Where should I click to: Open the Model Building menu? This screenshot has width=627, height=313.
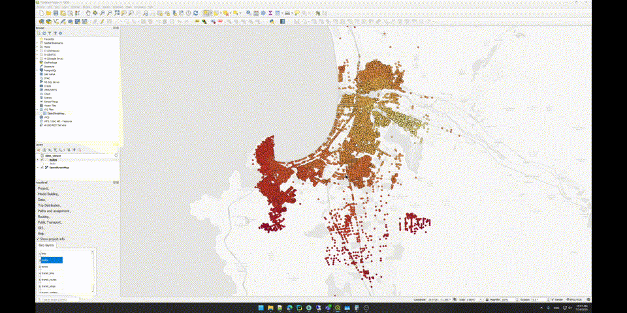(x=48, y=194)
